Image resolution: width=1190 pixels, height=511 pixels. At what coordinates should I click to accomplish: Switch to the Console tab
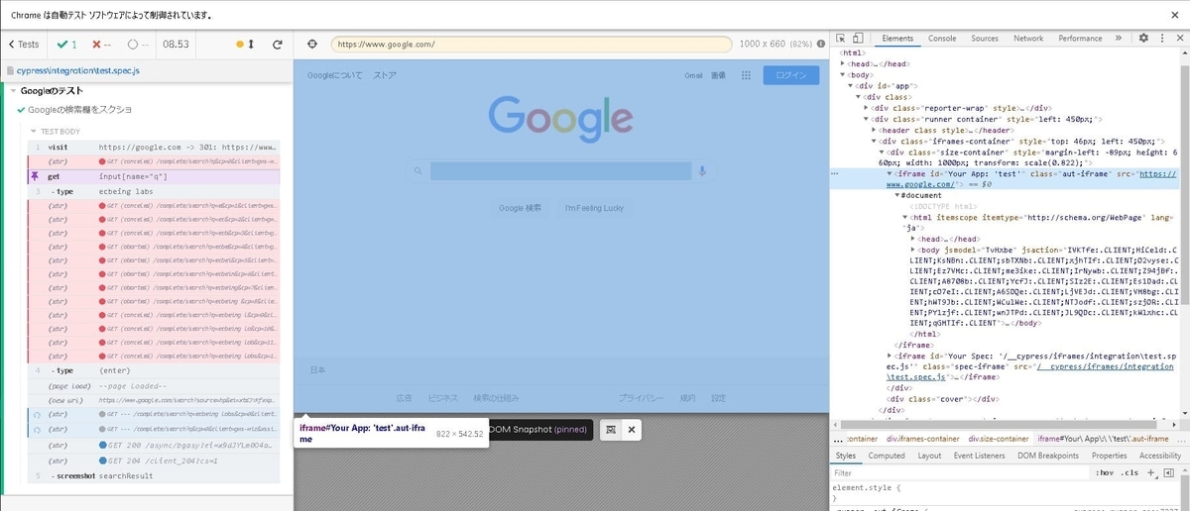point(942,39)
